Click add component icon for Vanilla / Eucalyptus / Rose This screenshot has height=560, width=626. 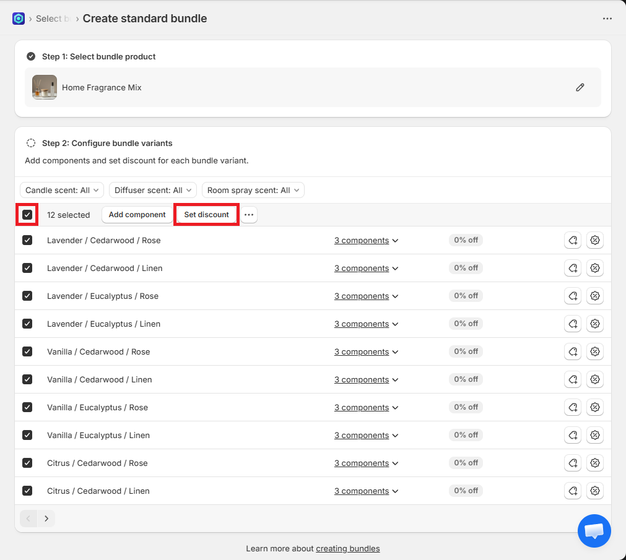[x=573, y=407]
